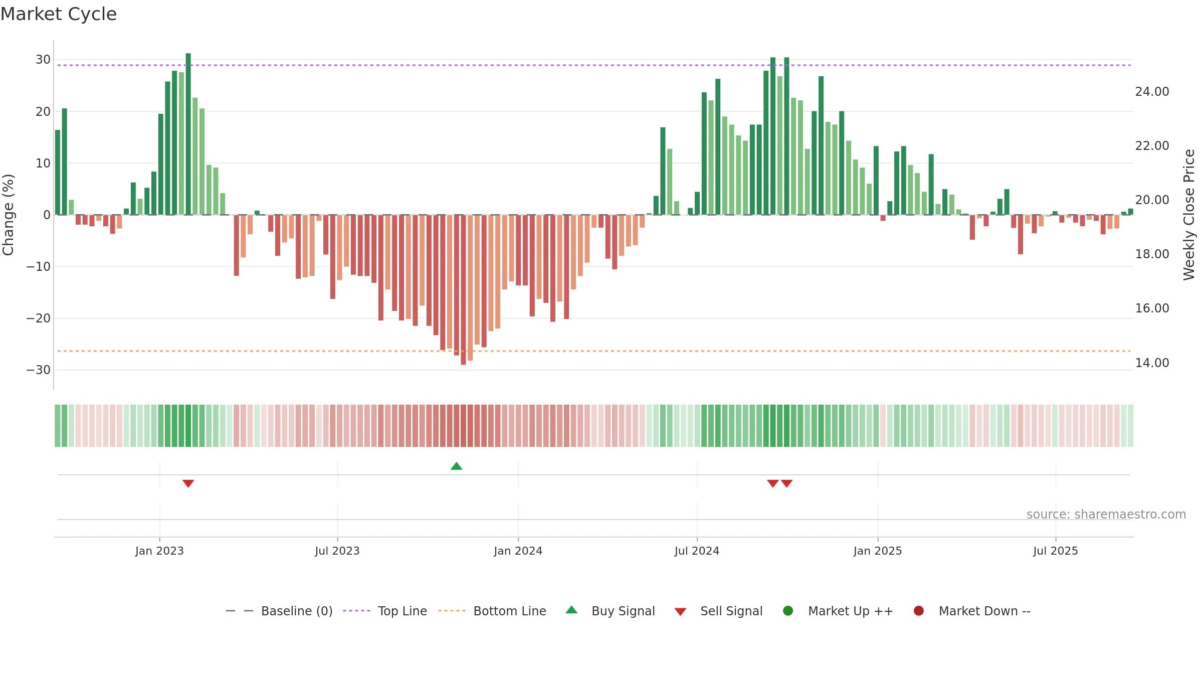Click the Market Cycle chart title

click(59, 14)
